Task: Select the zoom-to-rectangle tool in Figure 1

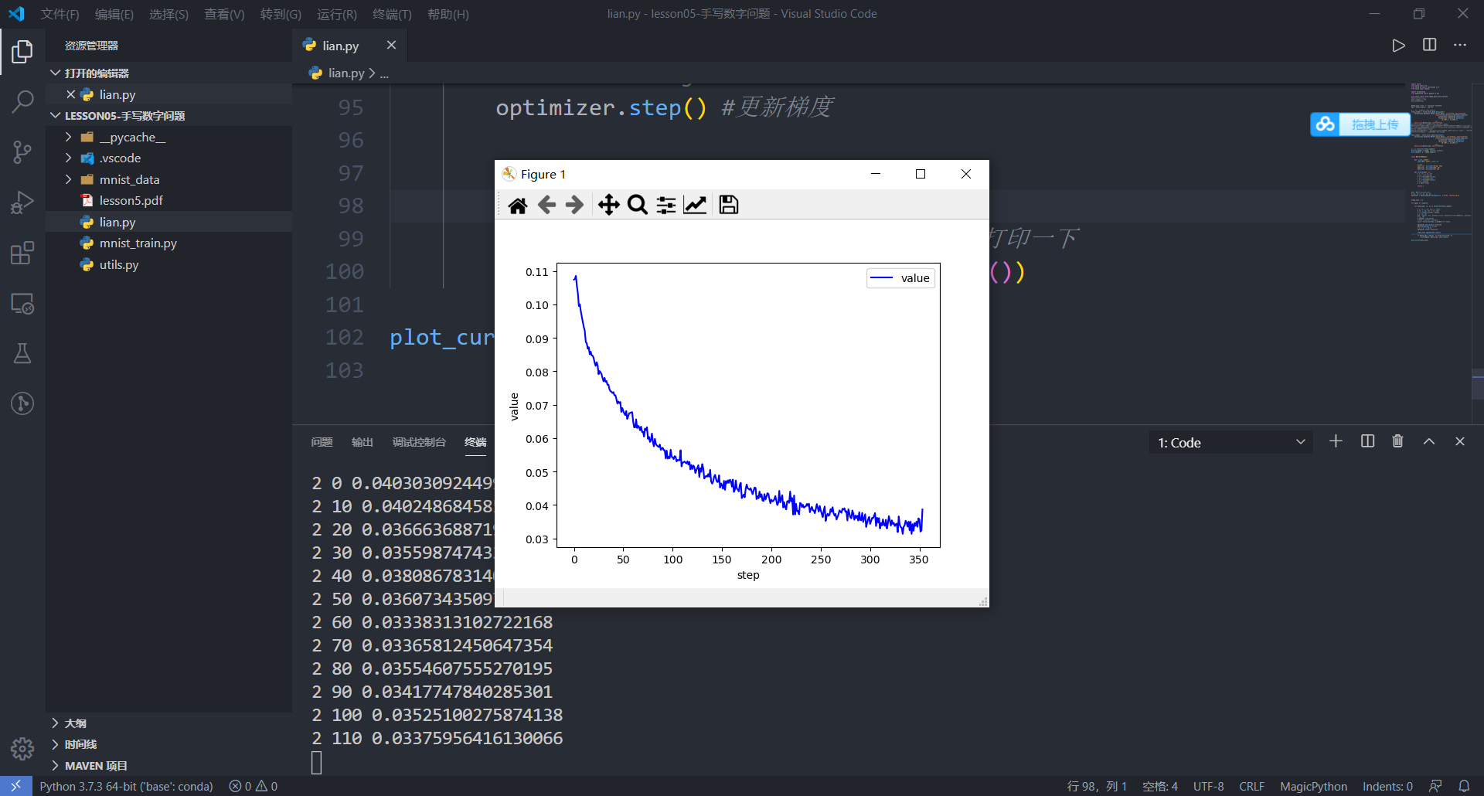Action: coord(637,204)
